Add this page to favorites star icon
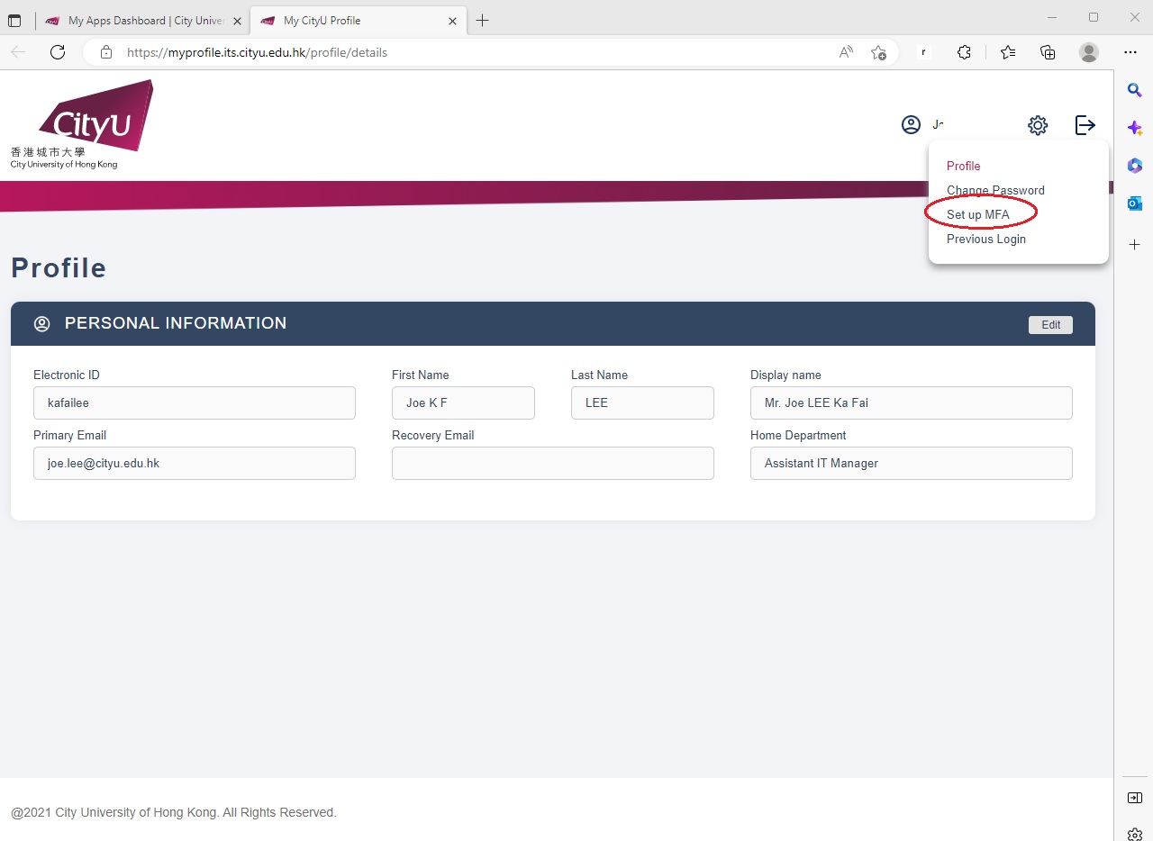This screenshot has width=1153, height=841. (x=878, y=52)
